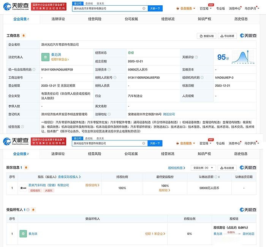The height and width of the screenshot is (247, 266).
Task: Open 滁州光启 link in 股权路径
Action: [x=249, y=234]
